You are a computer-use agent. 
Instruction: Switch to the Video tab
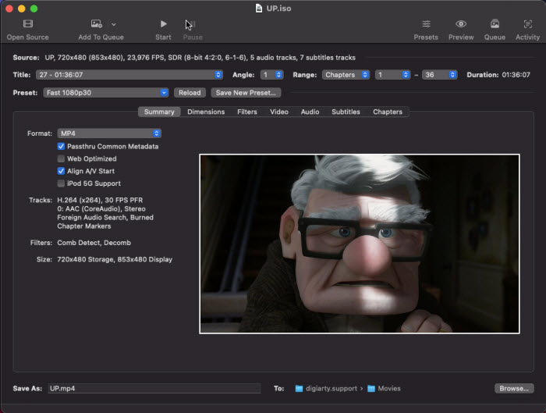(279, 112)
